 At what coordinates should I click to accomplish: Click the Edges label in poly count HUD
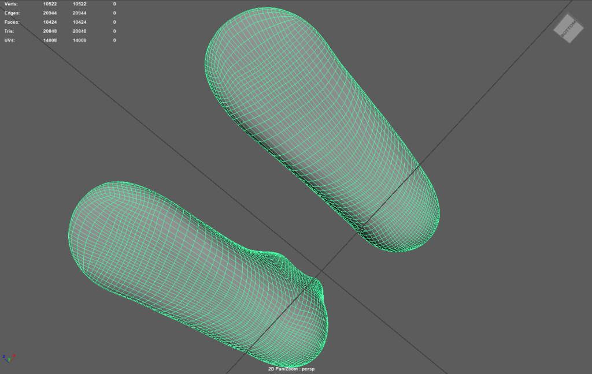point(12,13)
